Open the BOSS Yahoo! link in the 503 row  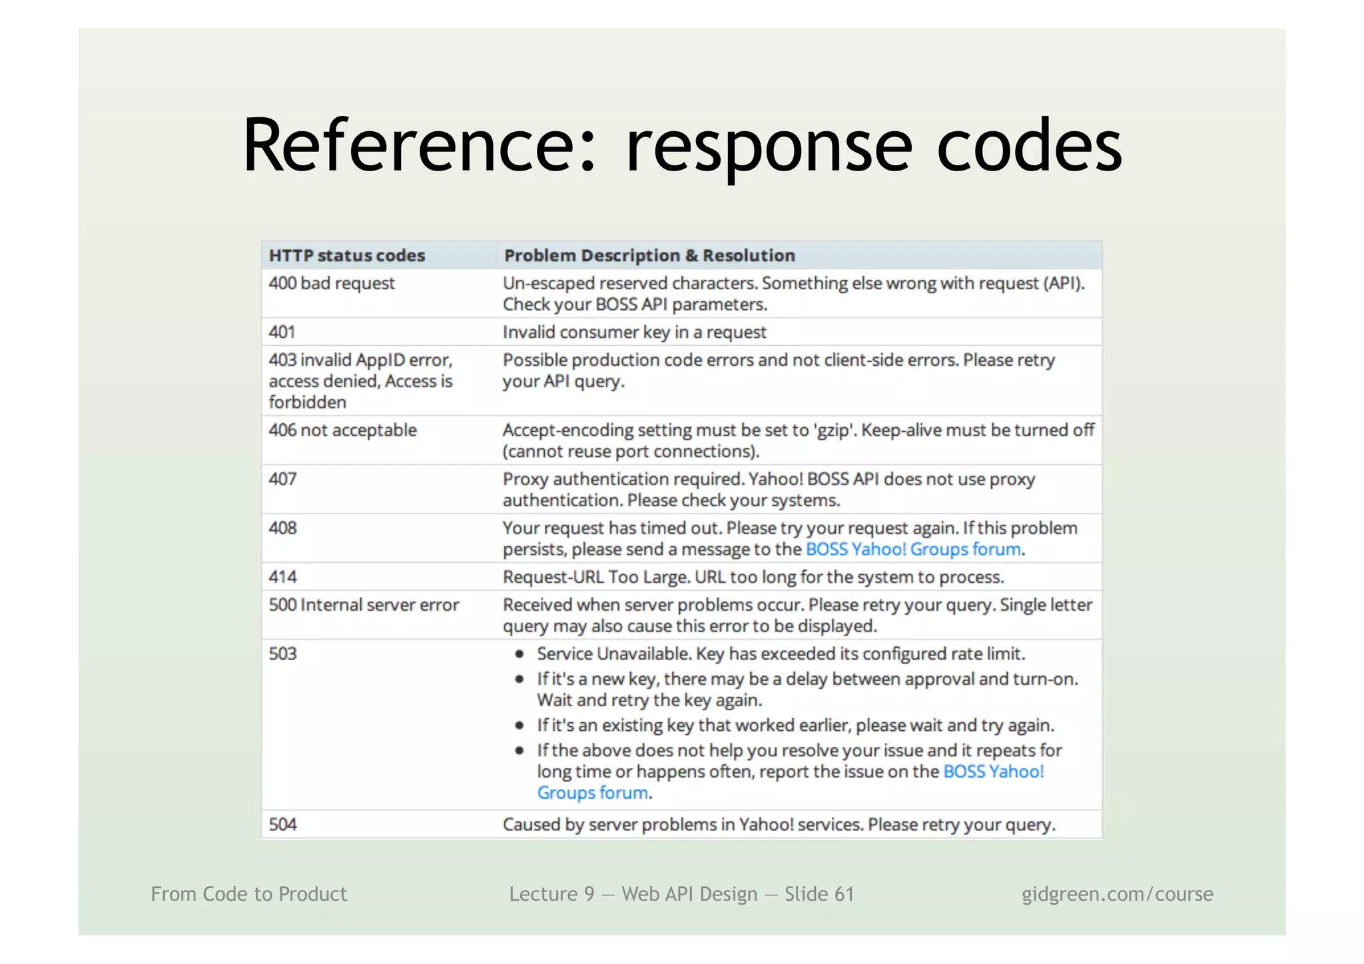pyautogui.click(x=994, y=771)
